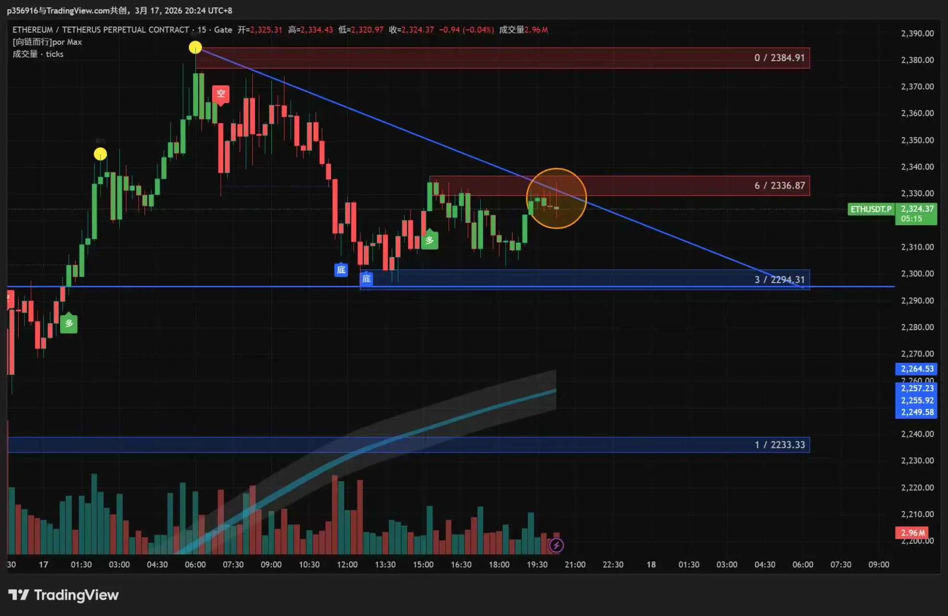The width and height of the screenshot is (948, 616).
Task: Click the yellow circle marker at the 2384 peak
Action: pyautogui.click(x=195, y=47)
